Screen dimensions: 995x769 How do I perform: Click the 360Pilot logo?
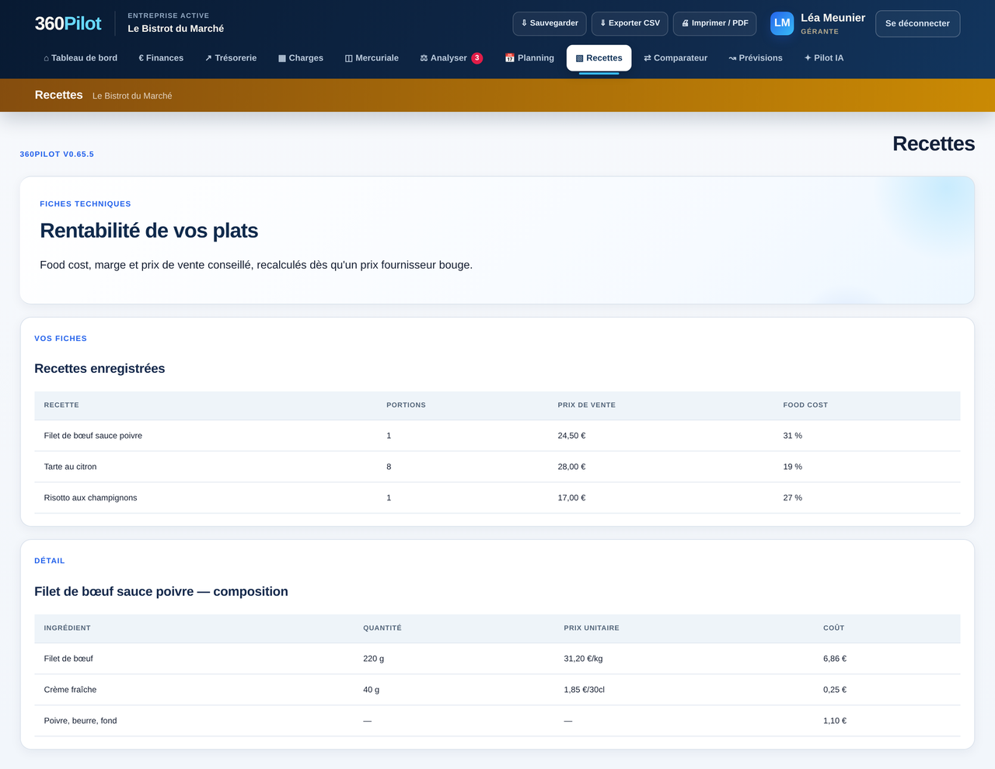pyautogui.click(x=68, y=23)
